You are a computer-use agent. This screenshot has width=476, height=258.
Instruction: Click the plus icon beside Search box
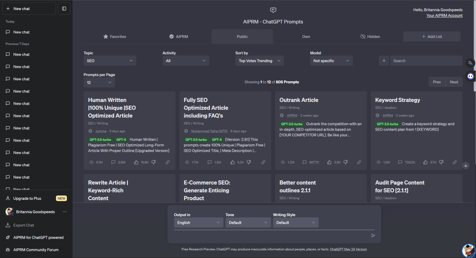(x=384, y=61)
